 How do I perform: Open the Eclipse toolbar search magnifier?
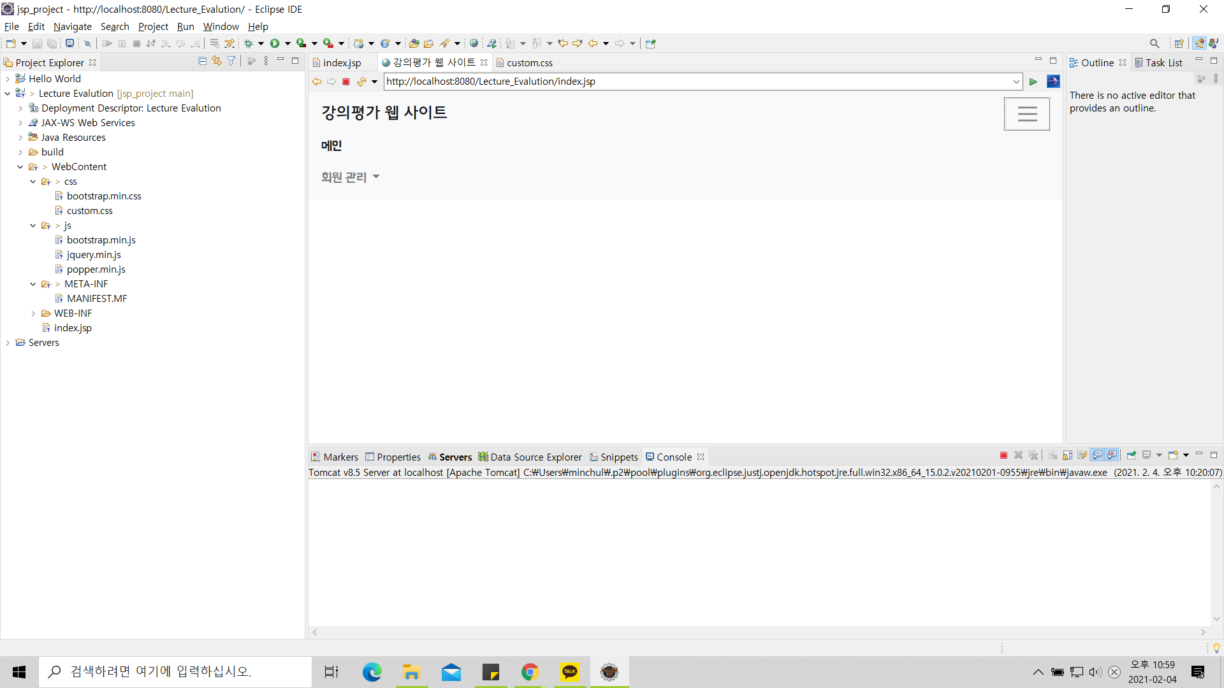[1155, 43]
